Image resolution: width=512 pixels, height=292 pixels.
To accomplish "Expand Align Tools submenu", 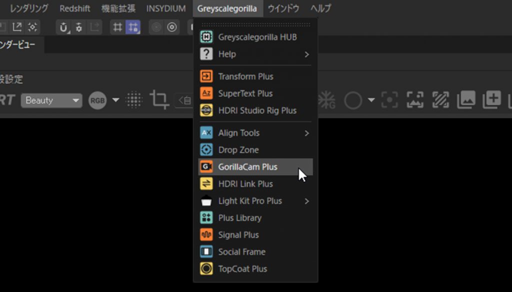I will (x=306, y=133).
